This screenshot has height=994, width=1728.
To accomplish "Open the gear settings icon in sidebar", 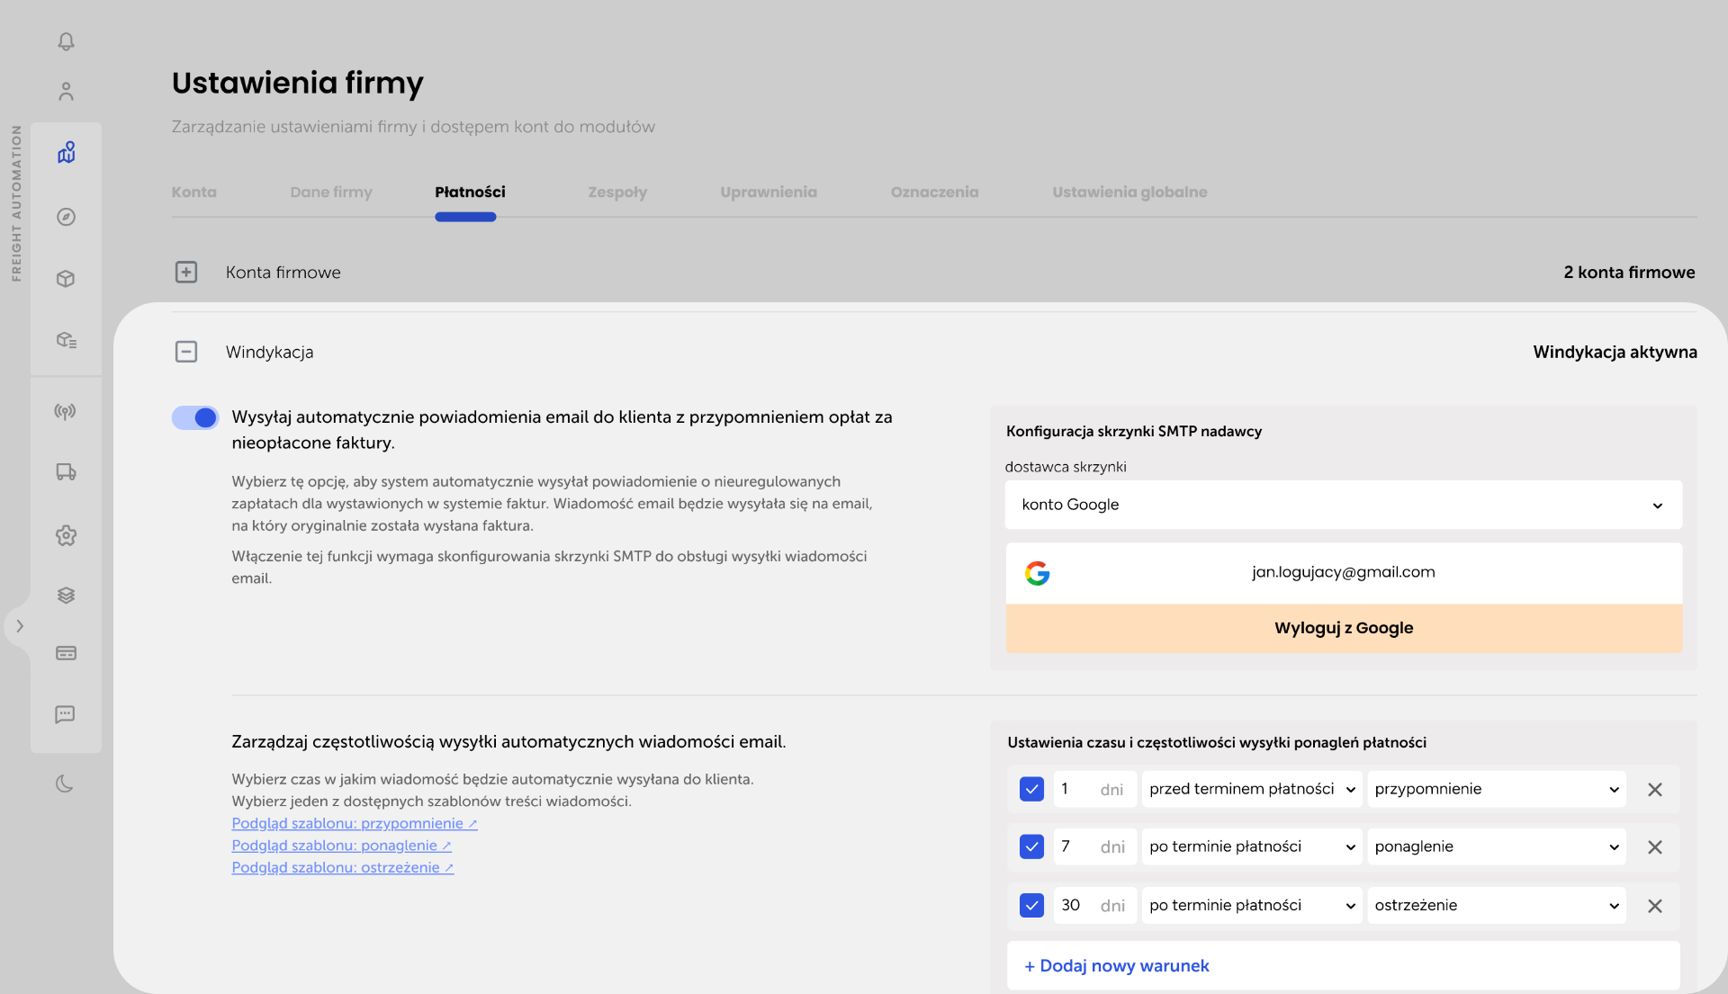I will click(66, 535).
